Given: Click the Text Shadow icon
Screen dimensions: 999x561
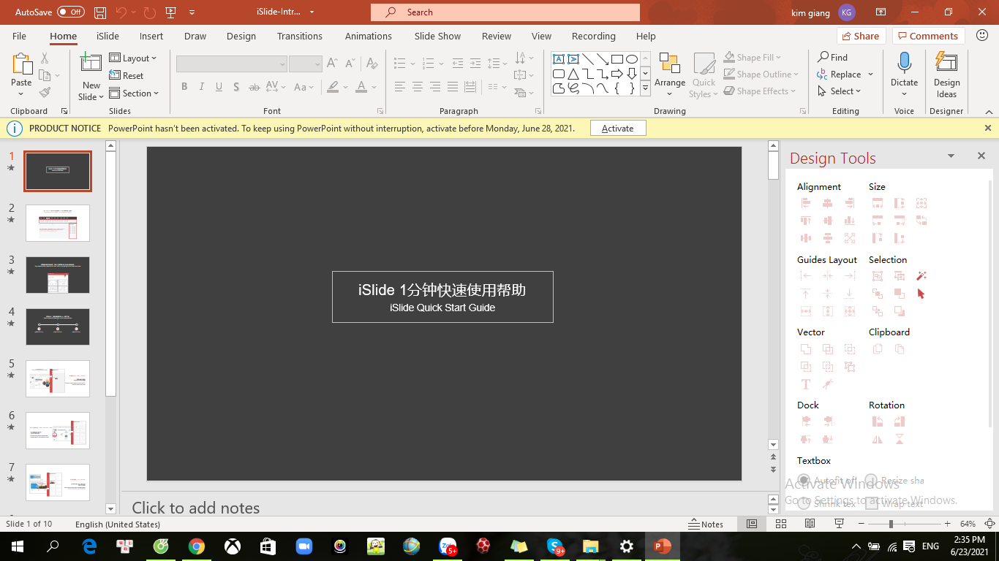Looking at the screenshot, I should click(236, 87).
